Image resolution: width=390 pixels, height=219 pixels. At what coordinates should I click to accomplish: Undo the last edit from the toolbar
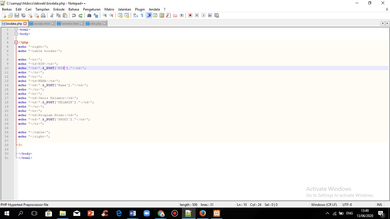pyautogui.click(x=74, y=15)
